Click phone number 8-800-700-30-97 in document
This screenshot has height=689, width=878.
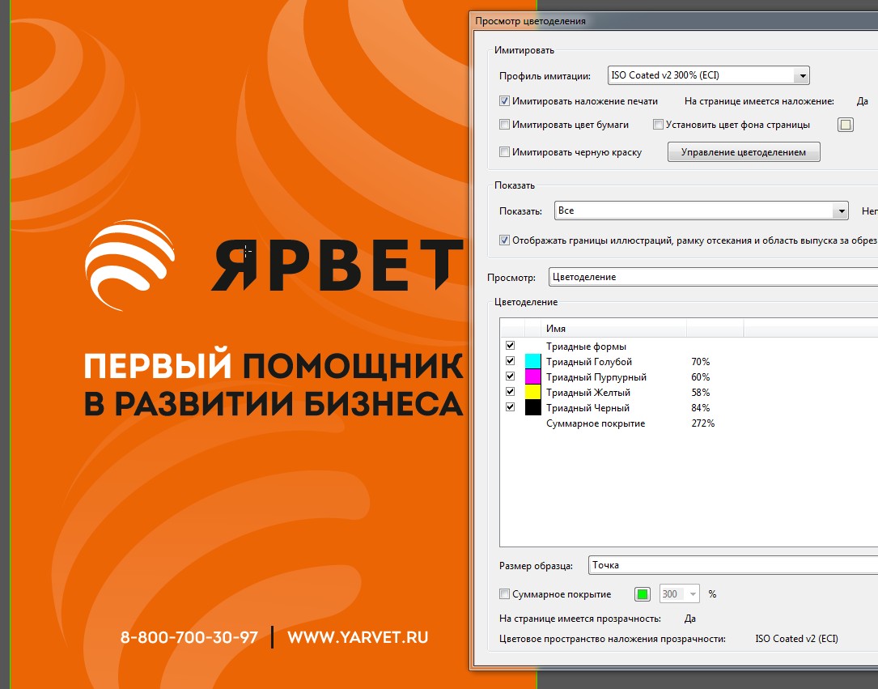pos(189,637)
